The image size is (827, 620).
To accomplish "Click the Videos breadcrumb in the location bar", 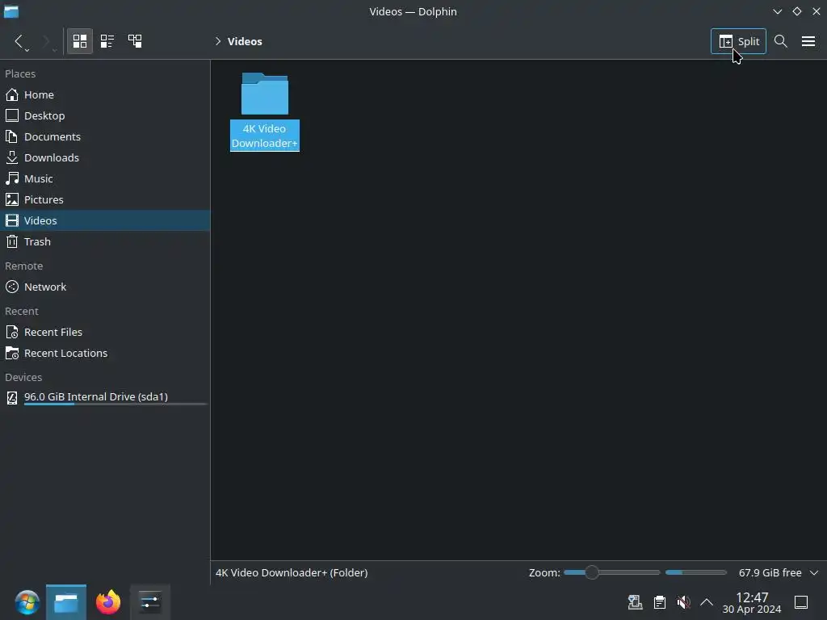I will point(245,41).
